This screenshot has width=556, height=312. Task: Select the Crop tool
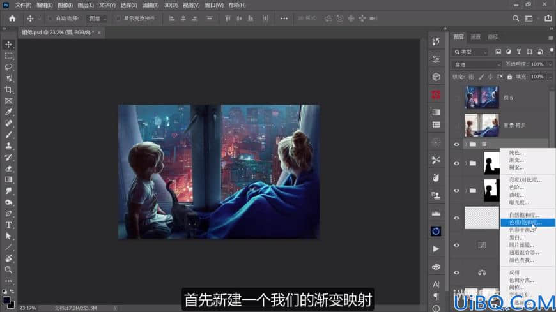[x=8, y=89]
